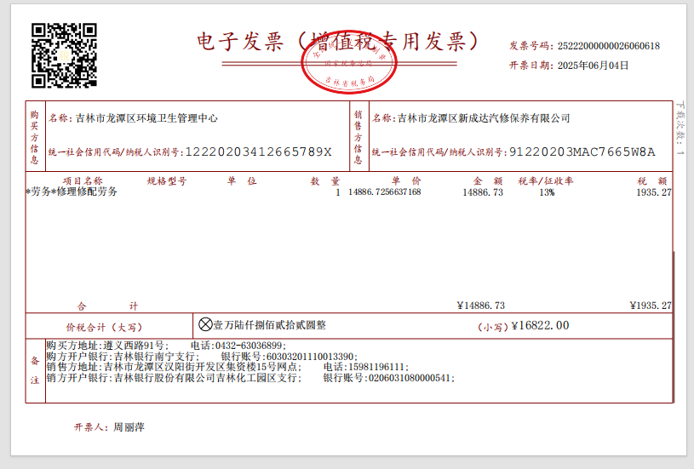694x469 pixels.
Task: Select item *劳务*修理修配劳务
Action: [x=72, y=192]
